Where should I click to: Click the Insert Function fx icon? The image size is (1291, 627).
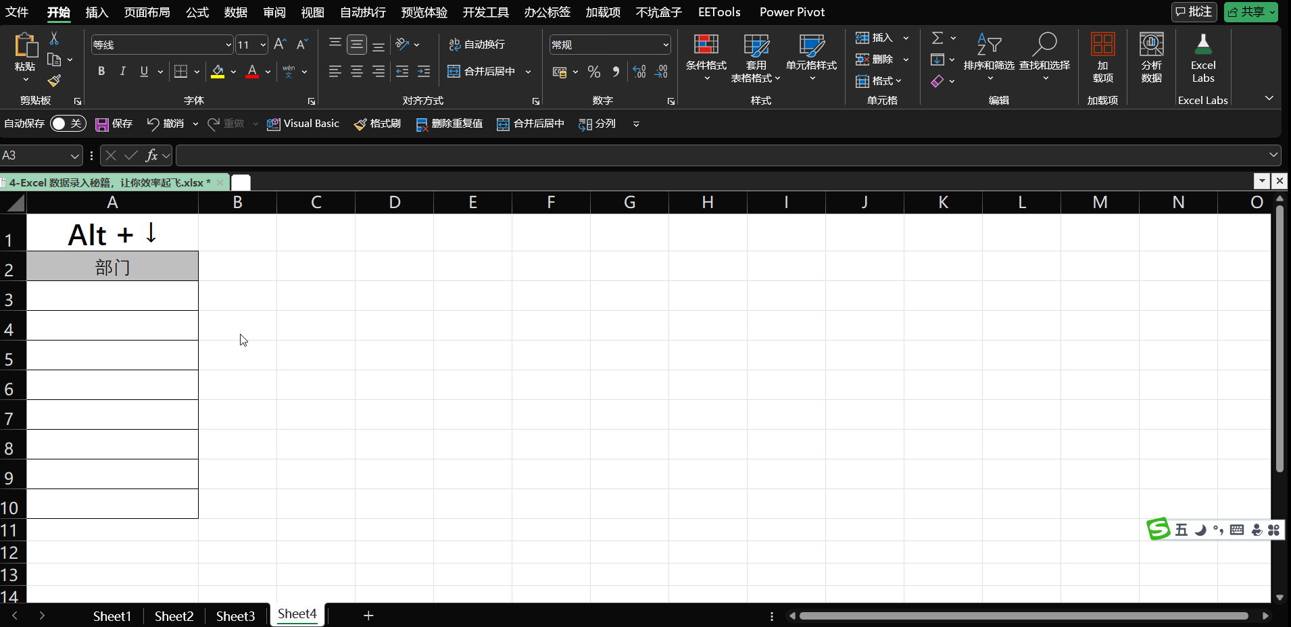point(151,155)
